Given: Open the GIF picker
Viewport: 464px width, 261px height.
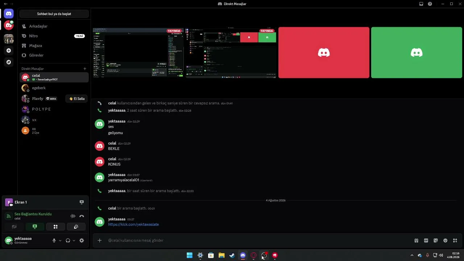Looking at the screenshot, I should [426, 240].
